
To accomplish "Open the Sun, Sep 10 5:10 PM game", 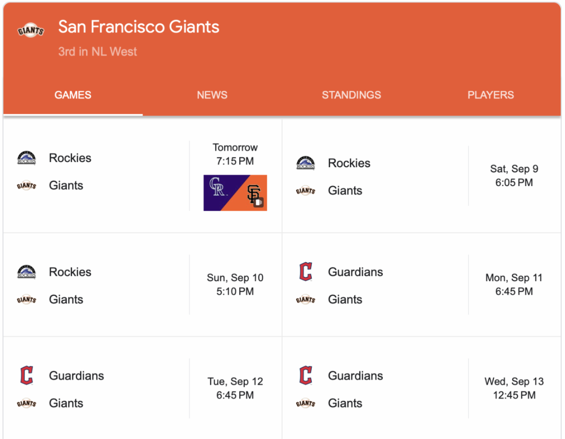I will coord(235,285).
